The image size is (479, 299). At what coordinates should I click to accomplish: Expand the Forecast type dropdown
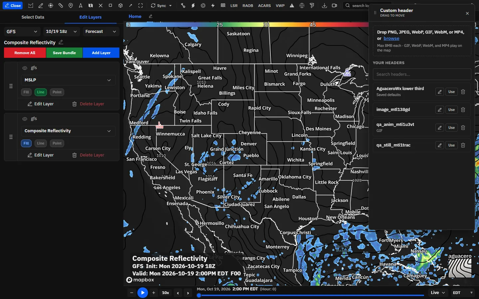point(101,31)
